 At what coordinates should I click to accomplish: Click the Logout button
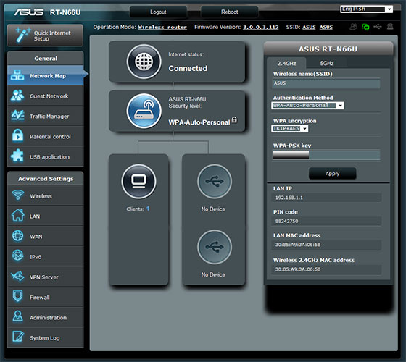pos(158,12)
